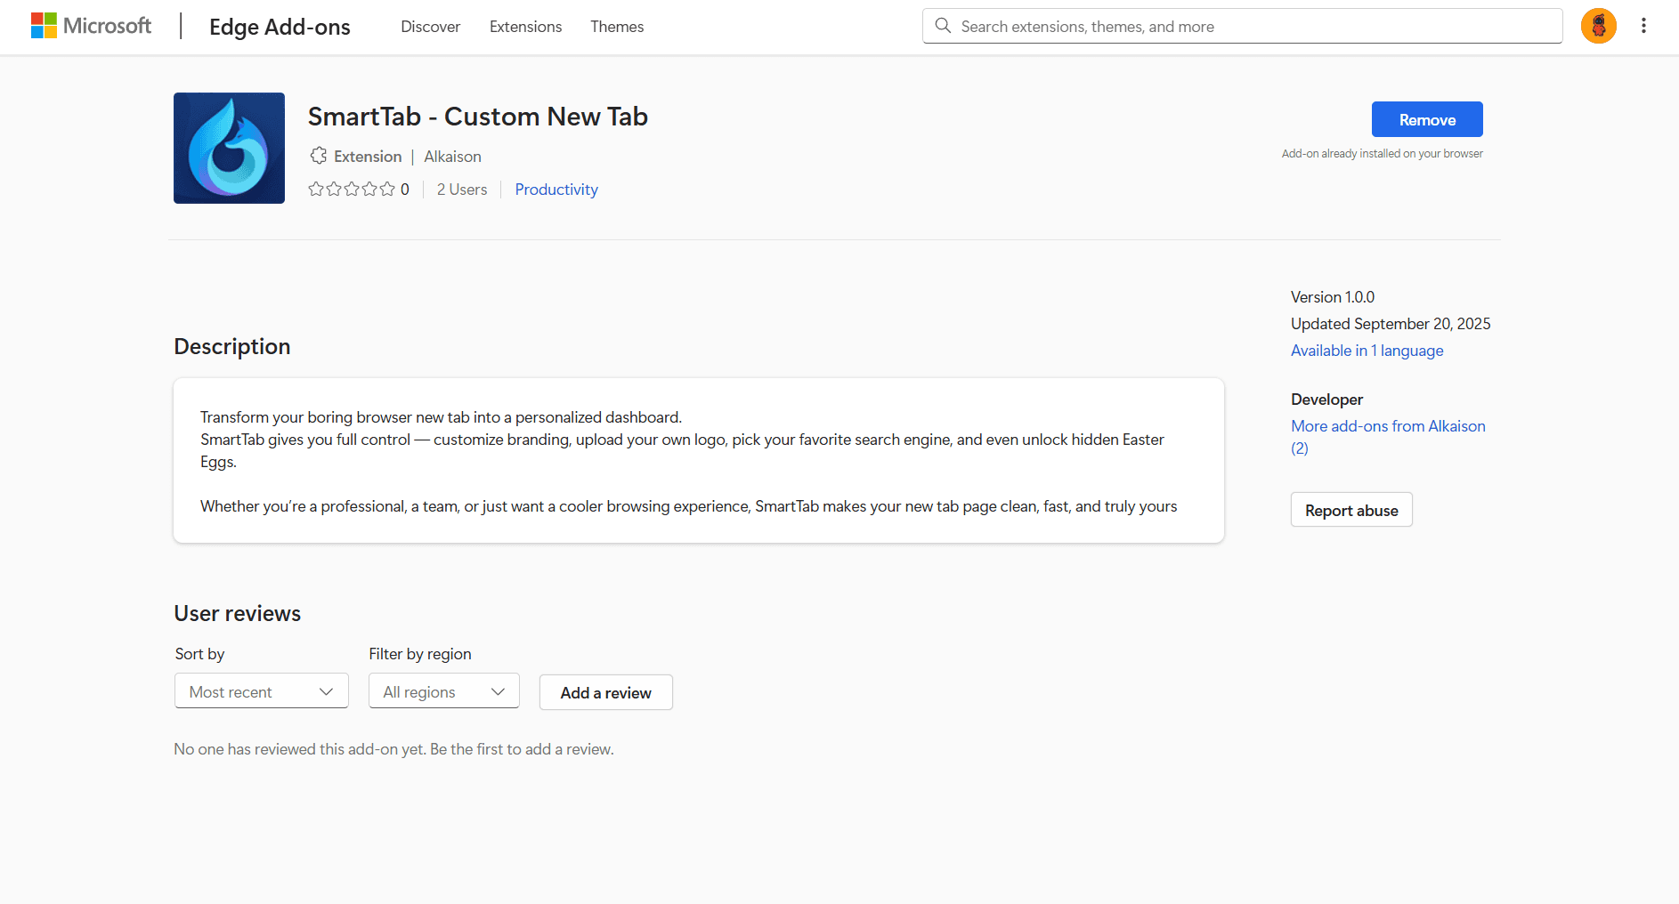Image resolution: width=1679 pixels, height=904 pixels.
Task: Open the Productivity category link
Action: pyautogui.click(x=556, y=189)
